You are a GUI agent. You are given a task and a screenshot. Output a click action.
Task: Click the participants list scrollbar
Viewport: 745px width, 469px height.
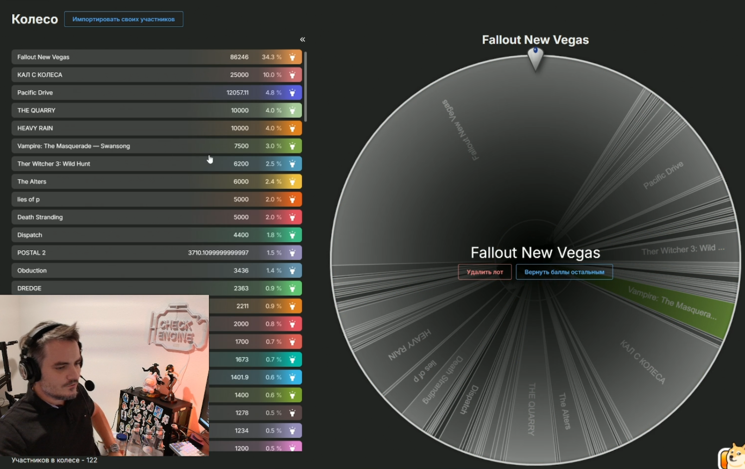[x=305, y=87]
